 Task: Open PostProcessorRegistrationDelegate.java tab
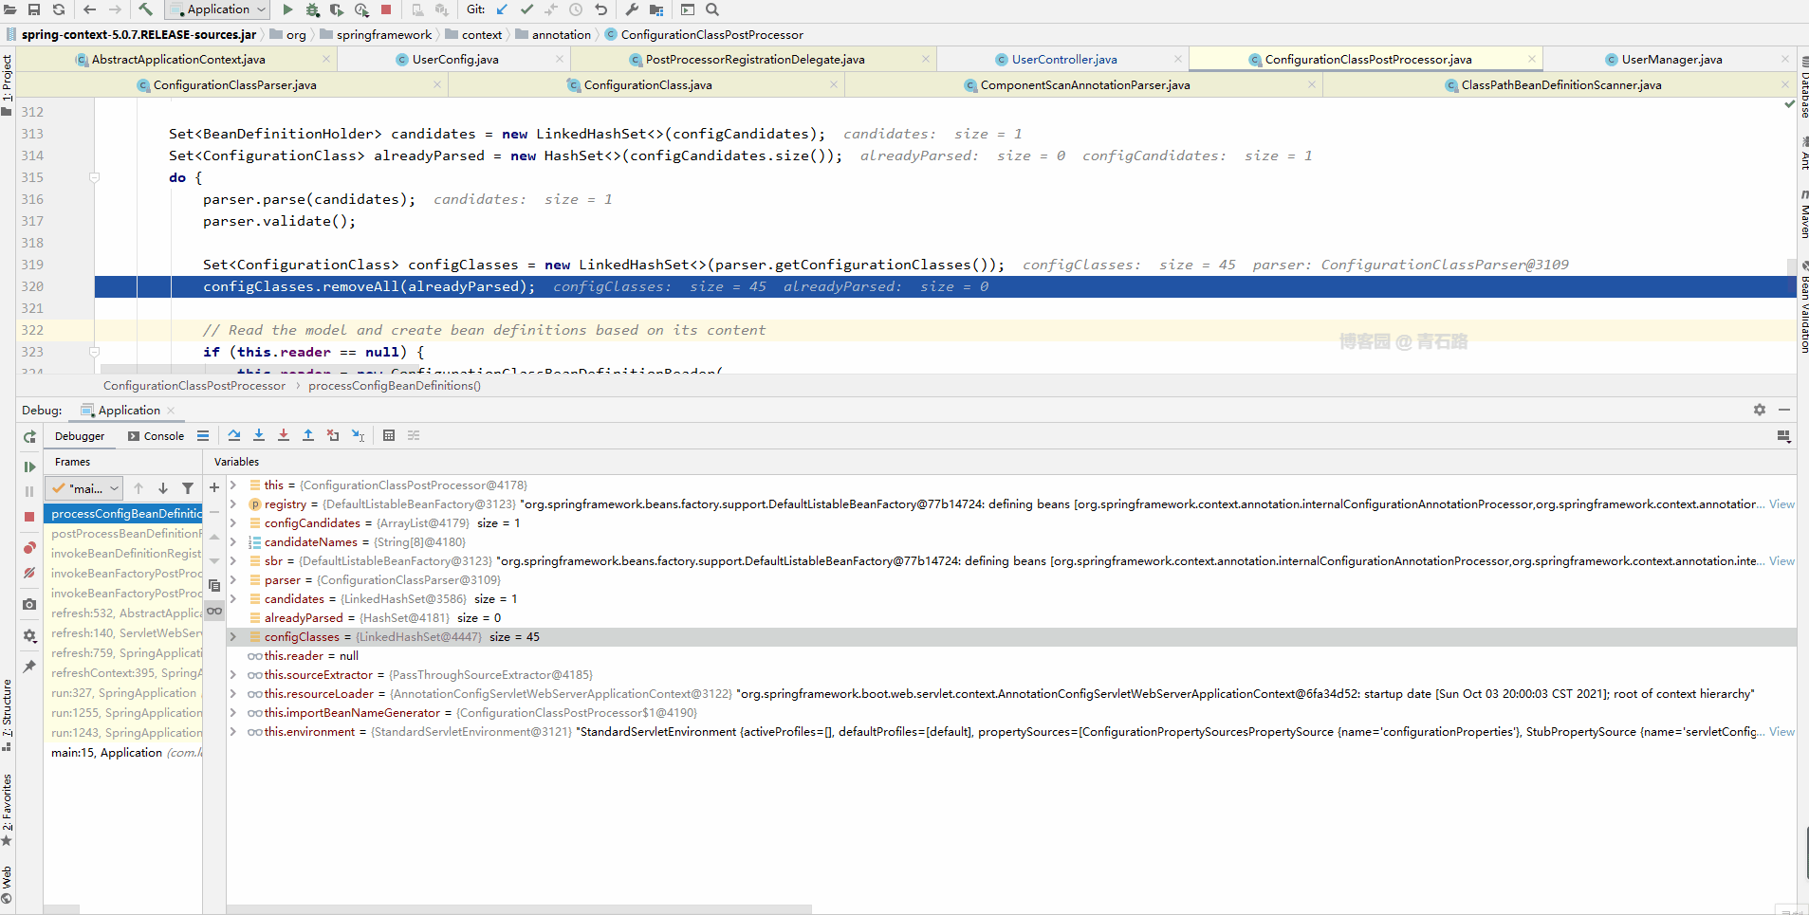(755, 59)
